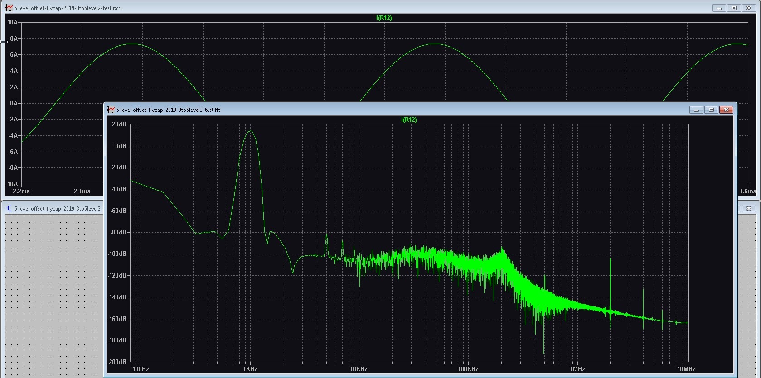Click the .raw window title text
The image size is (761, 378).
(x=68, y=8)
